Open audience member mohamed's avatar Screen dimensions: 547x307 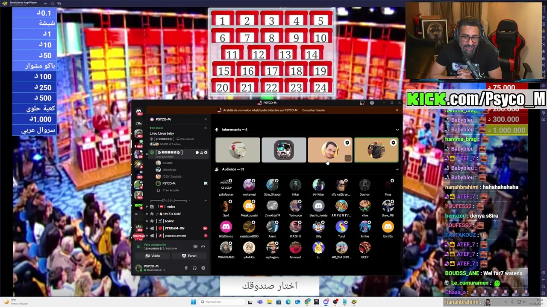(249, 185)
